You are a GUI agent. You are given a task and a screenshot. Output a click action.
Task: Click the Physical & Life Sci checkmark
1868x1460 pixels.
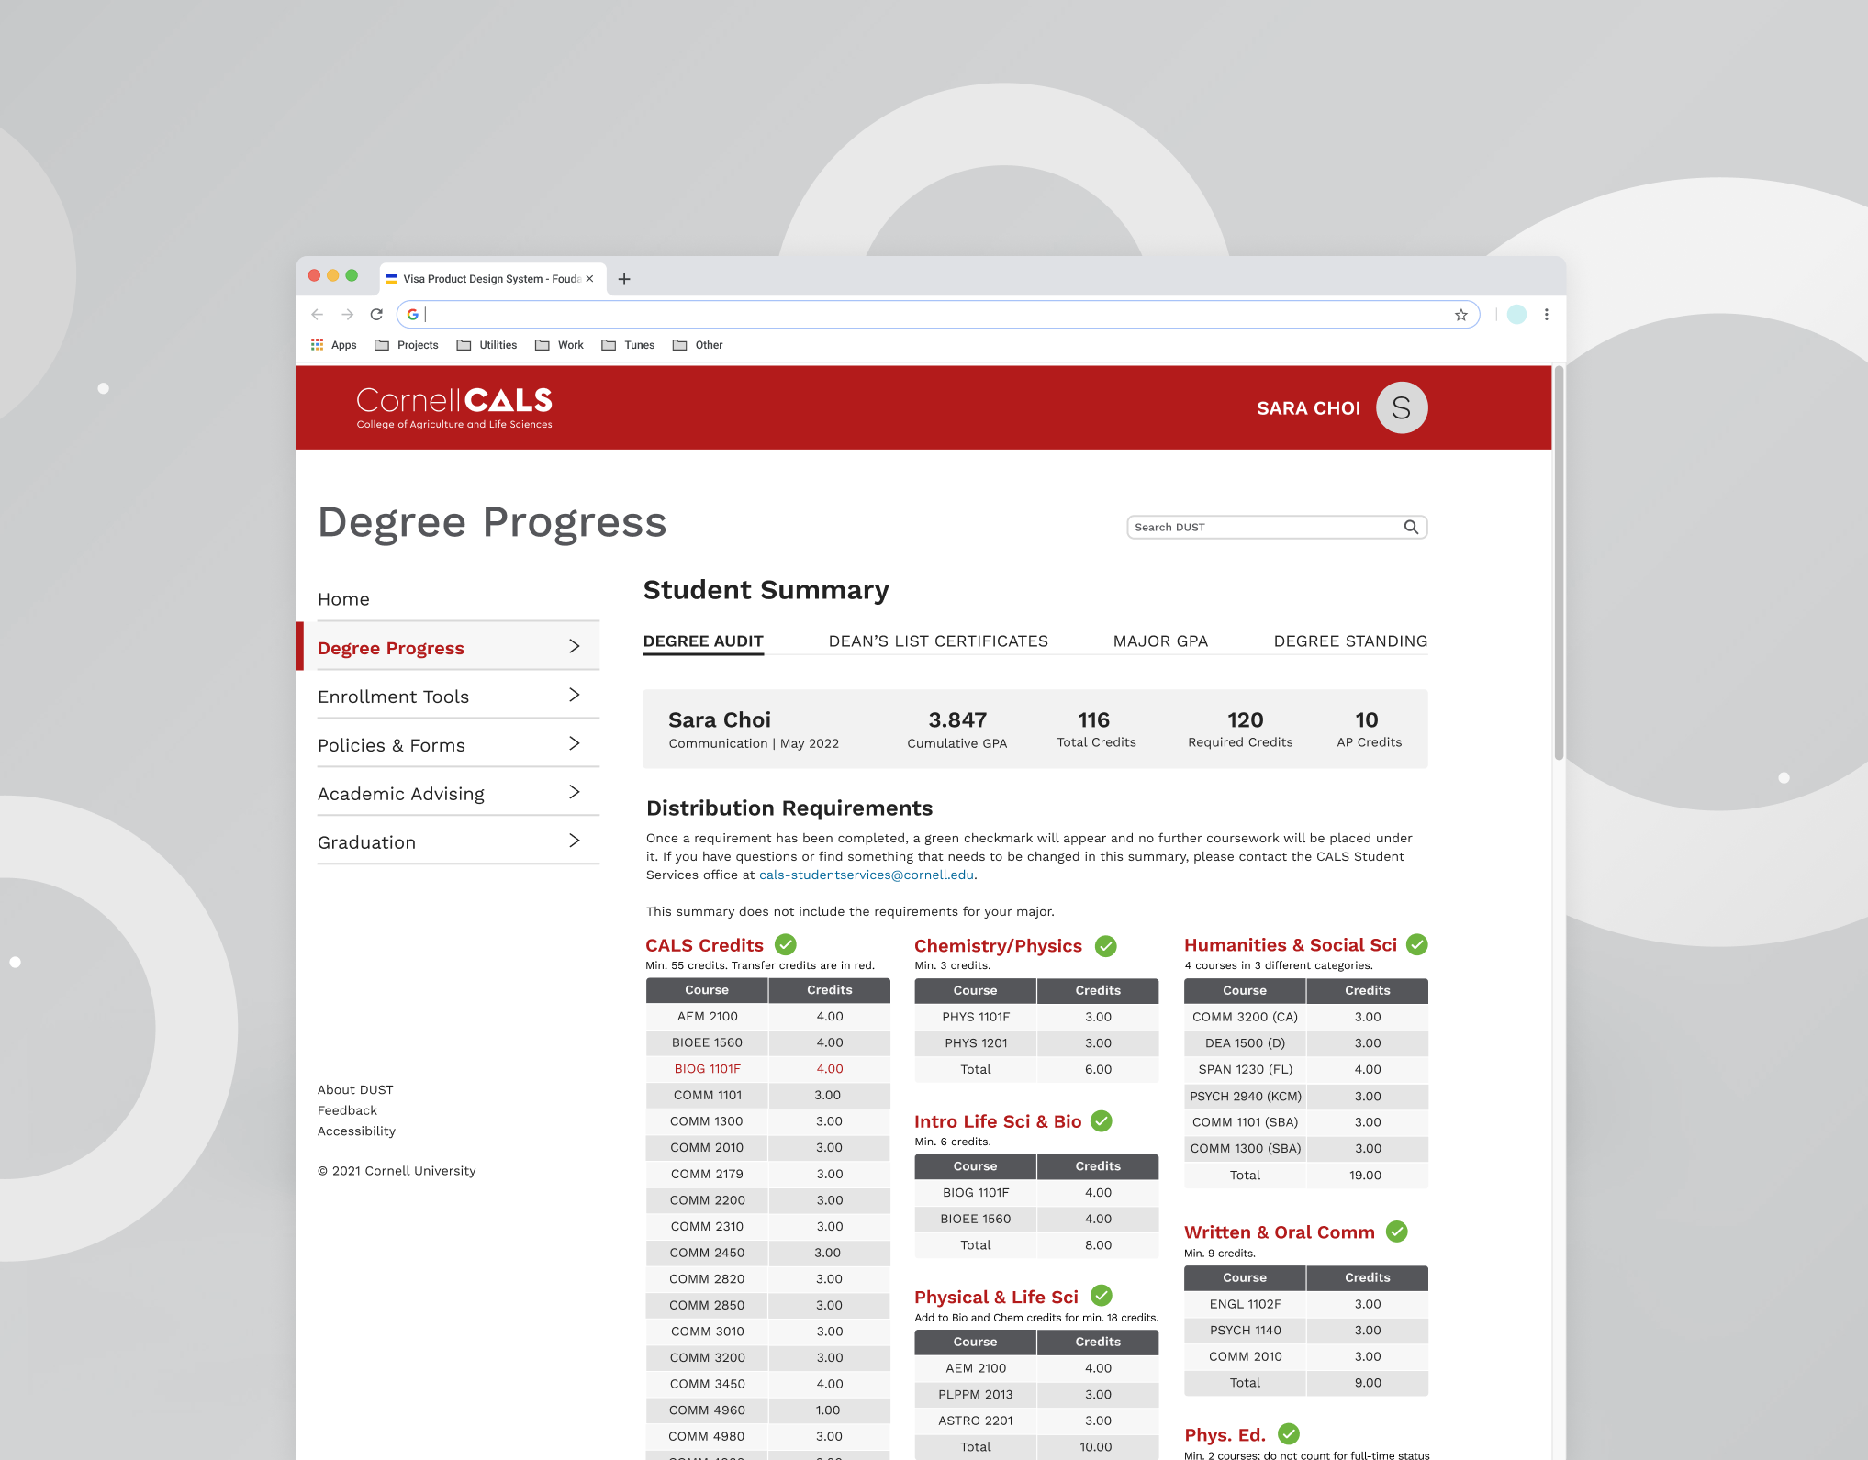pos(1102,1296)
